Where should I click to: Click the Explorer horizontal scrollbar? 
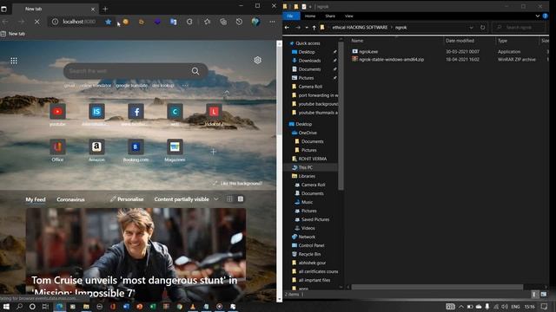pyautogui.click(x=437, y=287)
